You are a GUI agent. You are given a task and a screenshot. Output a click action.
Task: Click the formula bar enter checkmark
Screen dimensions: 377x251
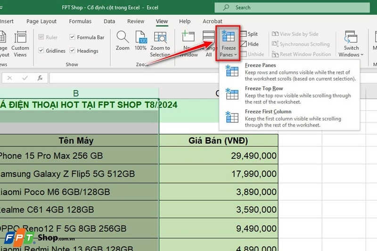coord(25,78)
